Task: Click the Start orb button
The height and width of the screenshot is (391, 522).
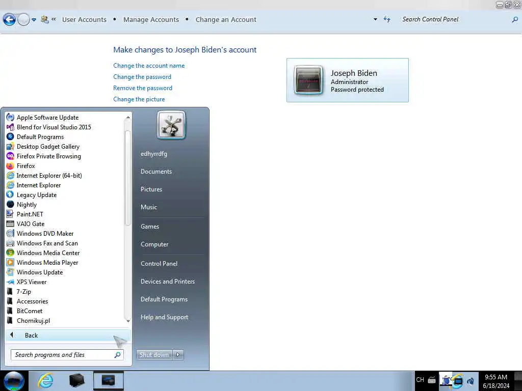Action: tap(14, 381)
